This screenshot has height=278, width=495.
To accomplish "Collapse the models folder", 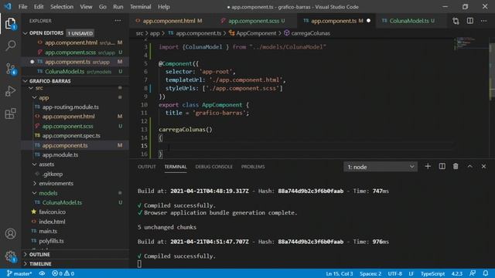I will tap(34, 193).
